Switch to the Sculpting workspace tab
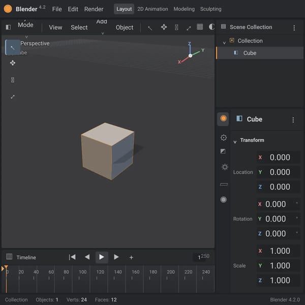Screen dimensions: 305x305 [210, 9]
